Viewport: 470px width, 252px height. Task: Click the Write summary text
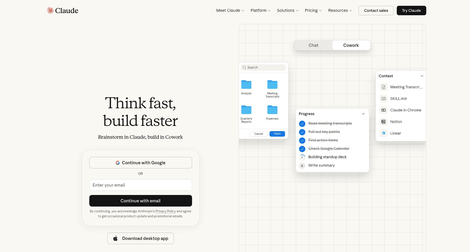[x=321, y=165]
